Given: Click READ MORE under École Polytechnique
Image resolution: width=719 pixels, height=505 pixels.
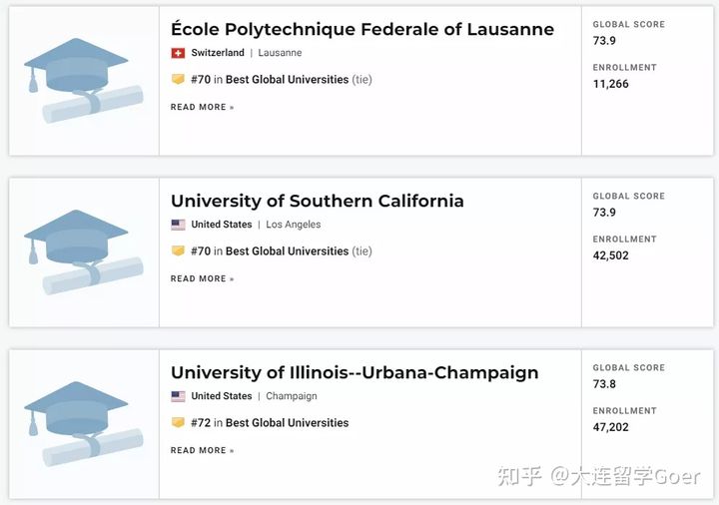Looking at the screenshot, I should (x=202, y=107).
